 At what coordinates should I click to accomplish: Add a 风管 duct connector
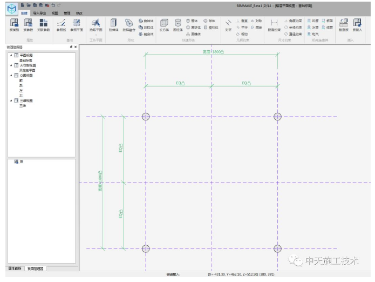[313, 21]
